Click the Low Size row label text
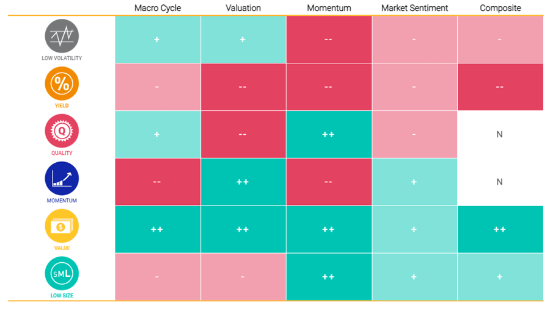 click(62, 296)
